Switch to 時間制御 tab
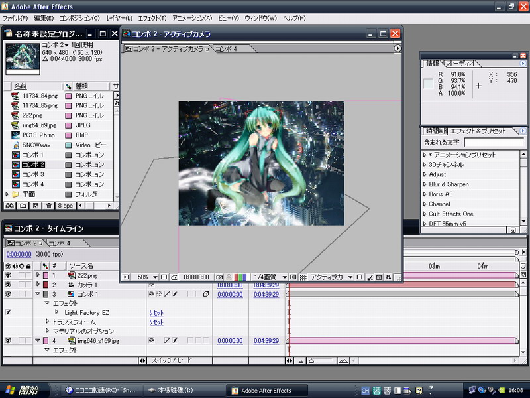This screenshot has width=530, height=398. [x=435, y=131]
